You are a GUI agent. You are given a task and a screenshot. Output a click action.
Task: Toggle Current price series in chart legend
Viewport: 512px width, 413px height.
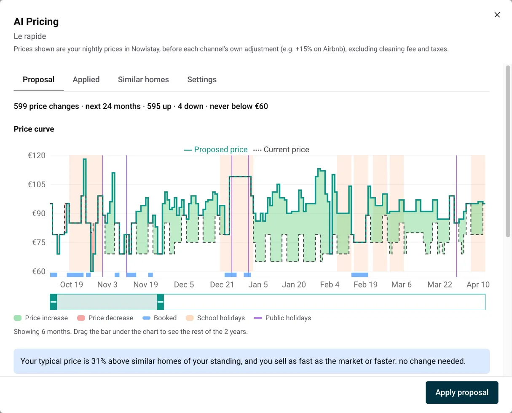[281, 150]
